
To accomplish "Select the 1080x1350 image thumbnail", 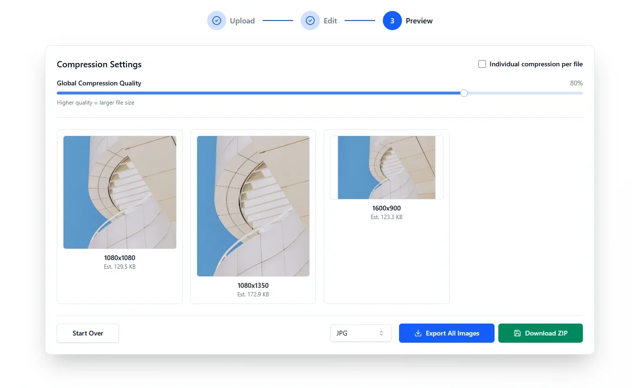I will [253, 206].
